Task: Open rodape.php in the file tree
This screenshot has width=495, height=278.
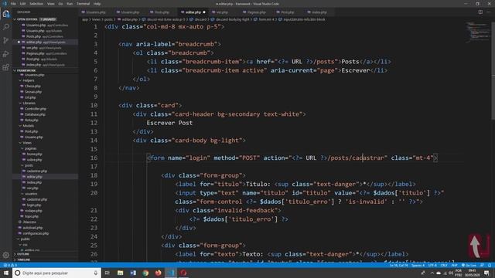Action: pos(33,211)
